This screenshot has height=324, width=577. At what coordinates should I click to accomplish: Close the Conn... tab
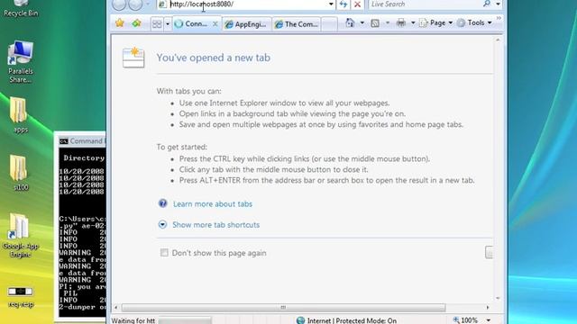[x=215, y=24]
